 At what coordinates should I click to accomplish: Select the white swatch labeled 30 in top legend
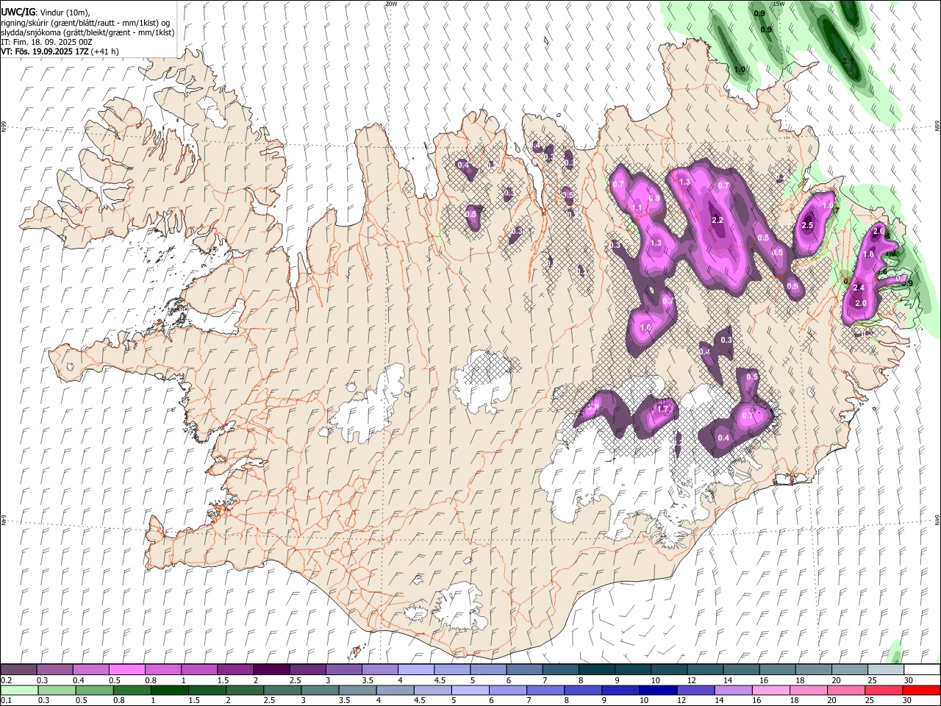[922, 669]
